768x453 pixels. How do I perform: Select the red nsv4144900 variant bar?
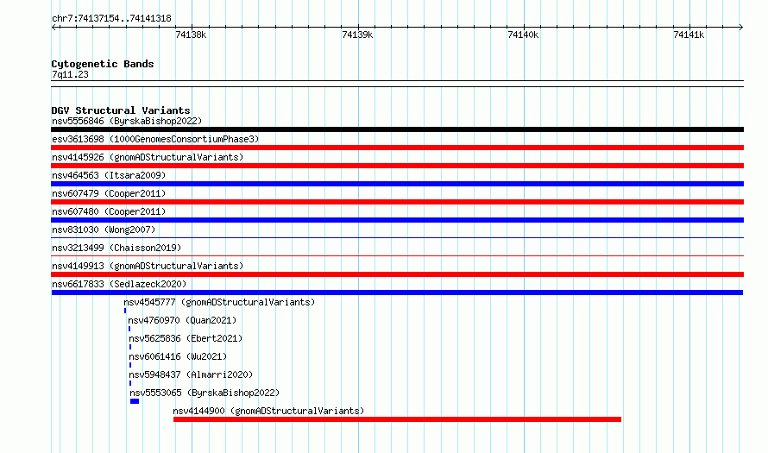pyautogui.click(x=397, y=419)
